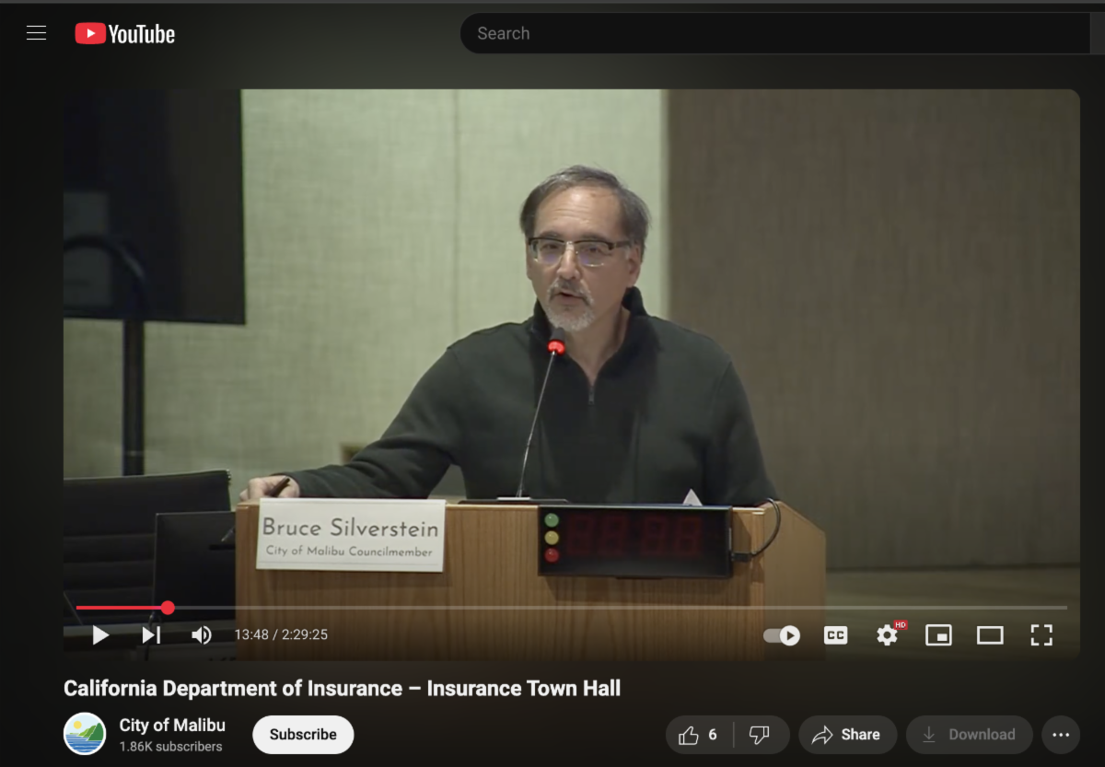Play the video
Image resolution: width=1105 pixels, height=767 pixels.
point(100,635)
